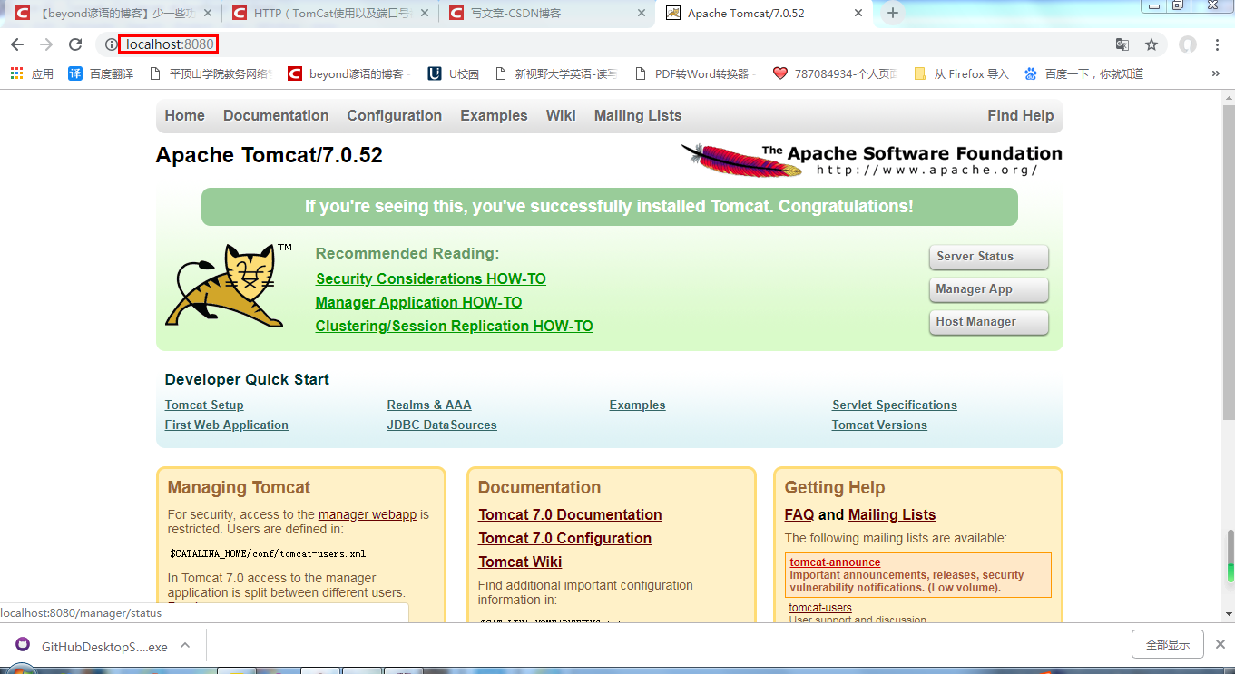Expand download options for GitHubDesktopS....exe
This screenshot has width=1235, height=674.
[185, 645]
